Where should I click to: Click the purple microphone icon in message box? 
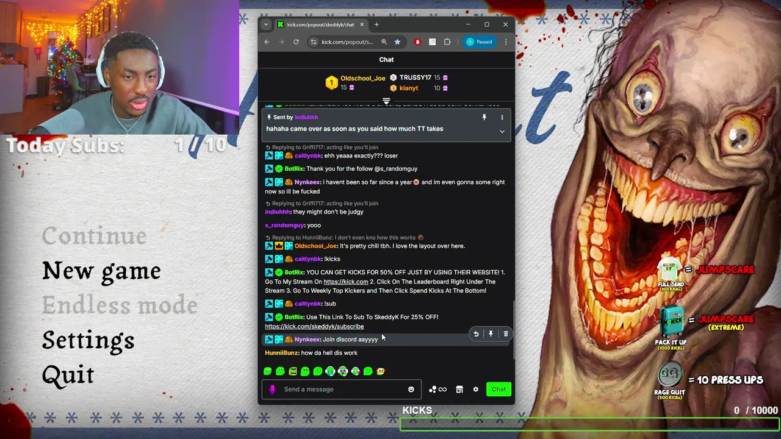tap(272, 389)
